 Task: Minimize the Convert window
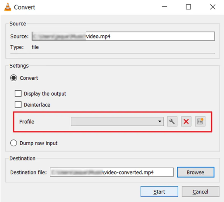[x=164, y=7]
